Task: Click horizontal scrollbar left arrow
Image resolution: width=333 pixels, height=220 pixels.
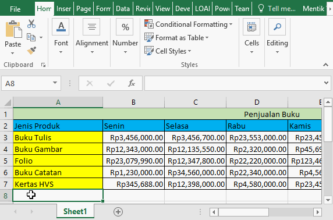Action: click(x=214, y=212)
